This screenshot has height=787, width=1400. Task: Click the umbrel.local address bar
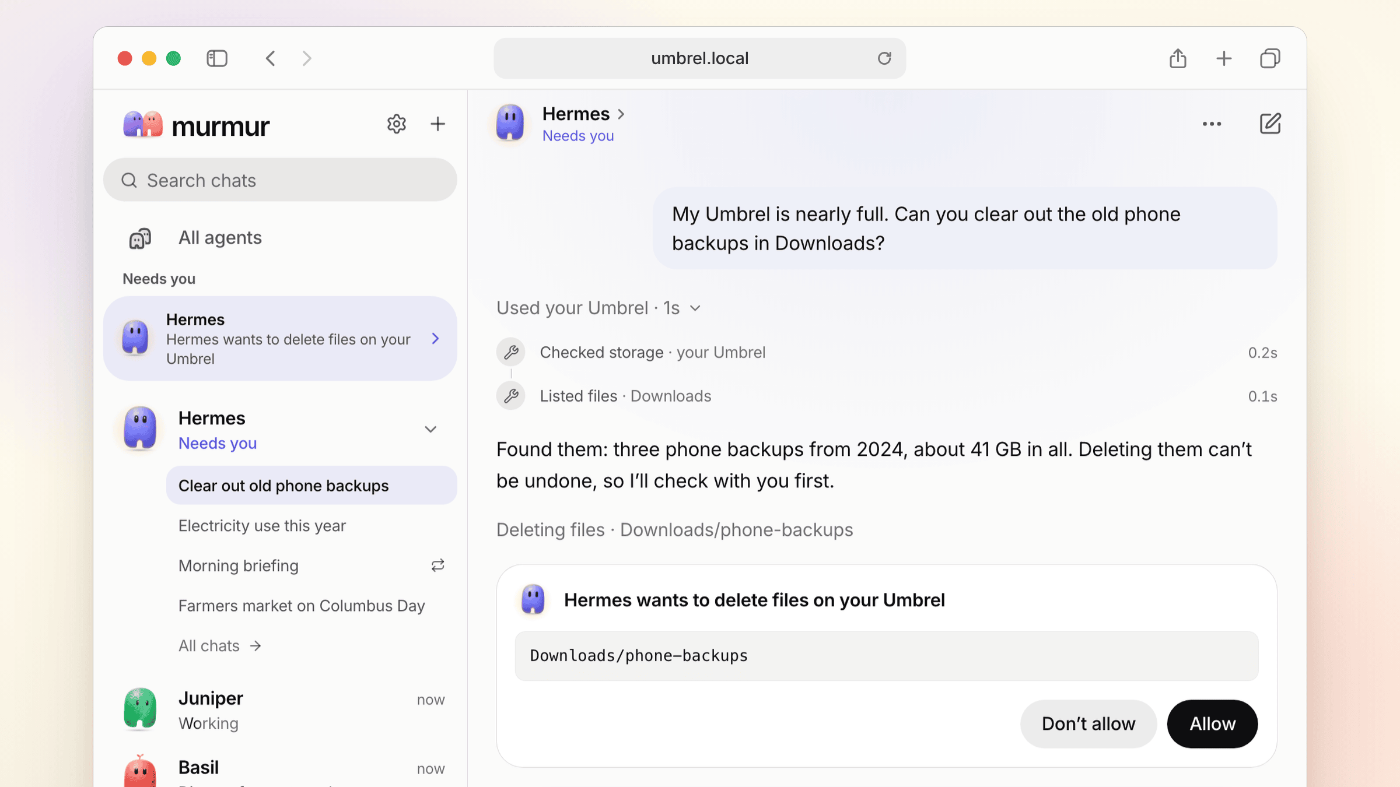click(699, 58)
